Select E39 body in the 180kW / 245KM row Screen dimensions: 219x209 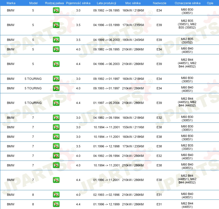point(159,40)
